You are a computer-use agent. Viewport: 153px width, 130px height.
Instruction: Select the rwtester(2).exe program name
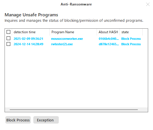(x=62, y=44)
